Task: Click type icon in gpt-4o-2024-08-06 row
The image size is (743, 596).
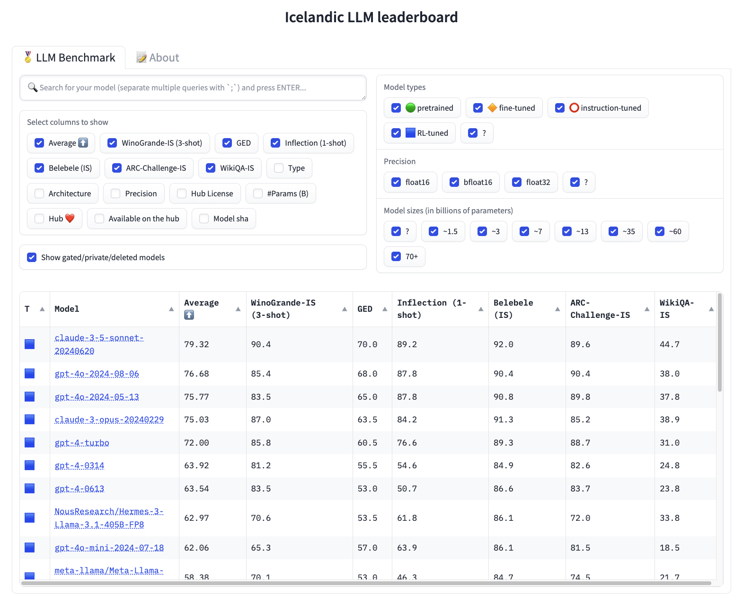Action: [29, 374]
